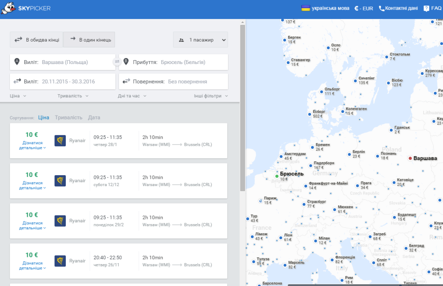Click the Стокгольм 7 € map dot
443x286 pixels.
387,57
